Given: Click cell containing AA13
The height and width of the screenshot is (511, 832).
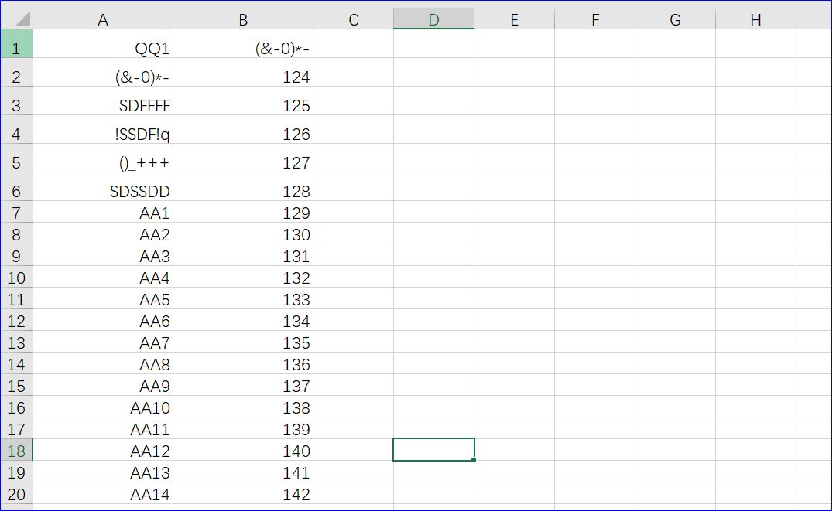Looking at the screenshot, I should [x=103, y=472].
